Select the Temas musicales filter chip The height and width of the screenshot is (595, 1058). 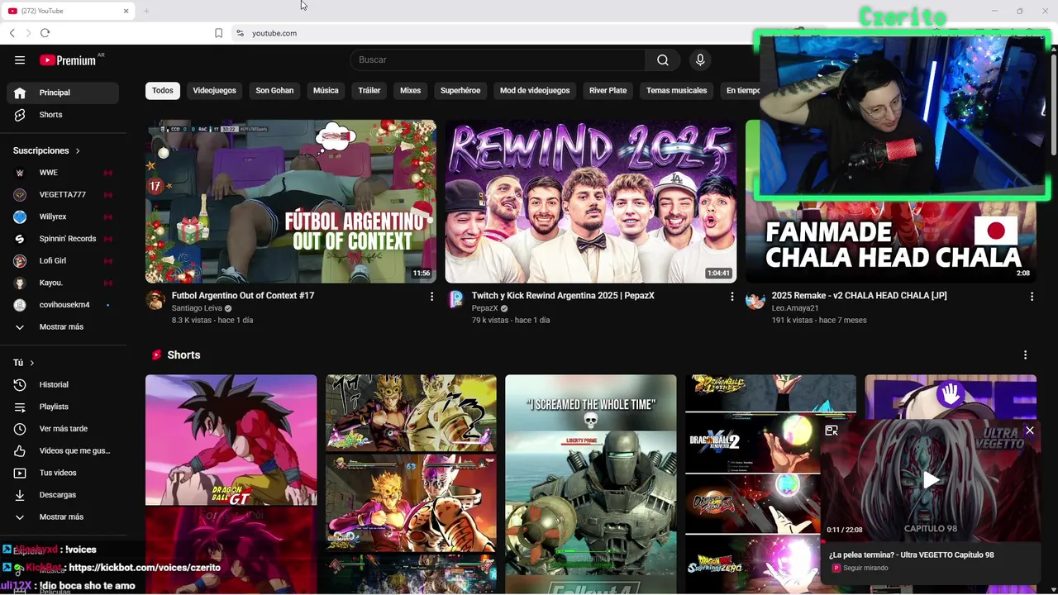click(676, 90)
